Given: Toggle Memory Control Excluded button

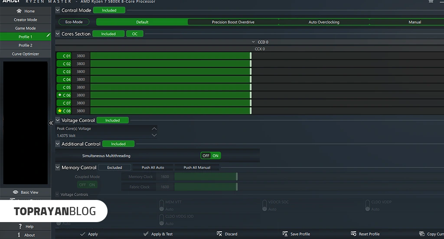Looking at the screenshot, I should (x=114, y=167).
